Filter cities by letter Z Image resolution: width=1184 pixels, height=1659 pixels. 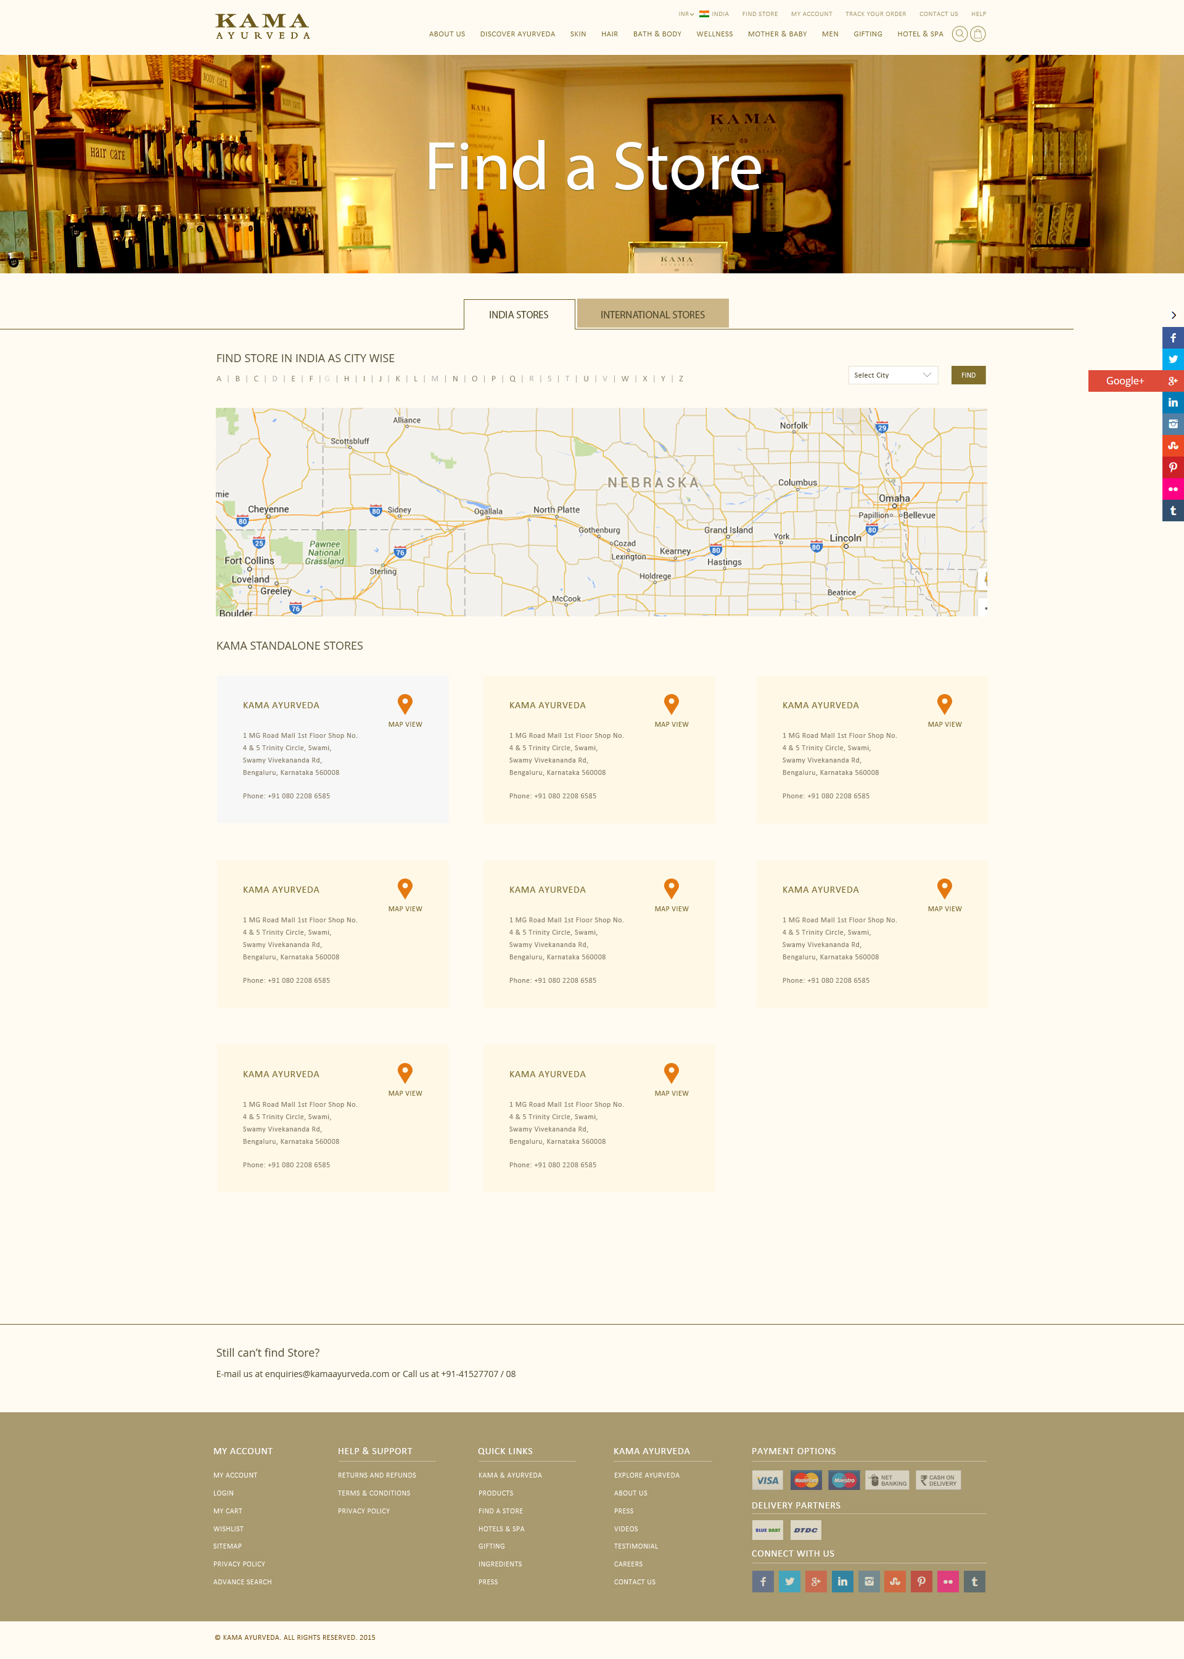[x=681, y=378]
